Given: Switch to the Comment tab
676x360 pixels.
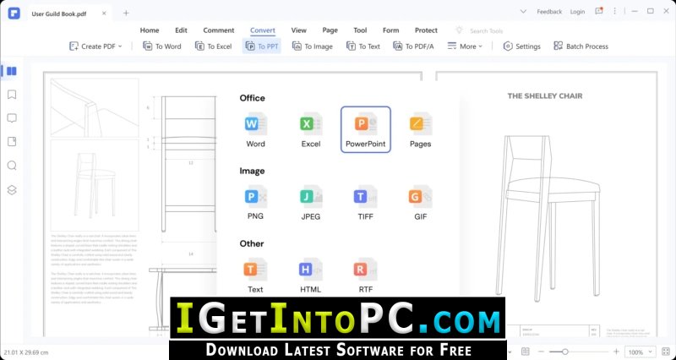Looking at the screenshot, I should click(x=219, y=30).
